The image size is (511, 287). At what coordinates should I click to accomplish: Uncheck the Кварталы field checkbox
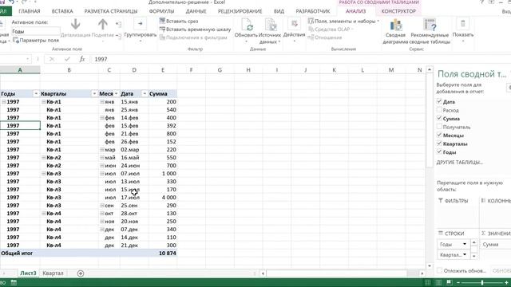coord(439,143)
